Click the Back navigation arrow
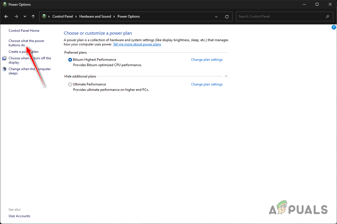 pyautogui.click(x=6, y=16)
